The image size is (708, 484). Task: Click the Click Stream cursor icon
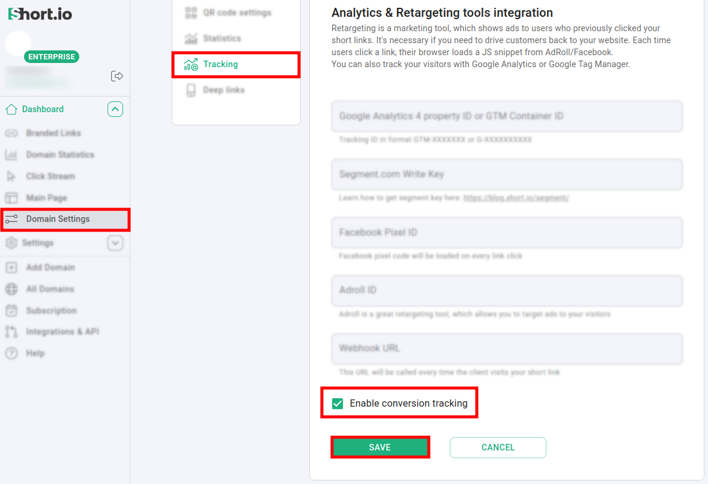11,176
